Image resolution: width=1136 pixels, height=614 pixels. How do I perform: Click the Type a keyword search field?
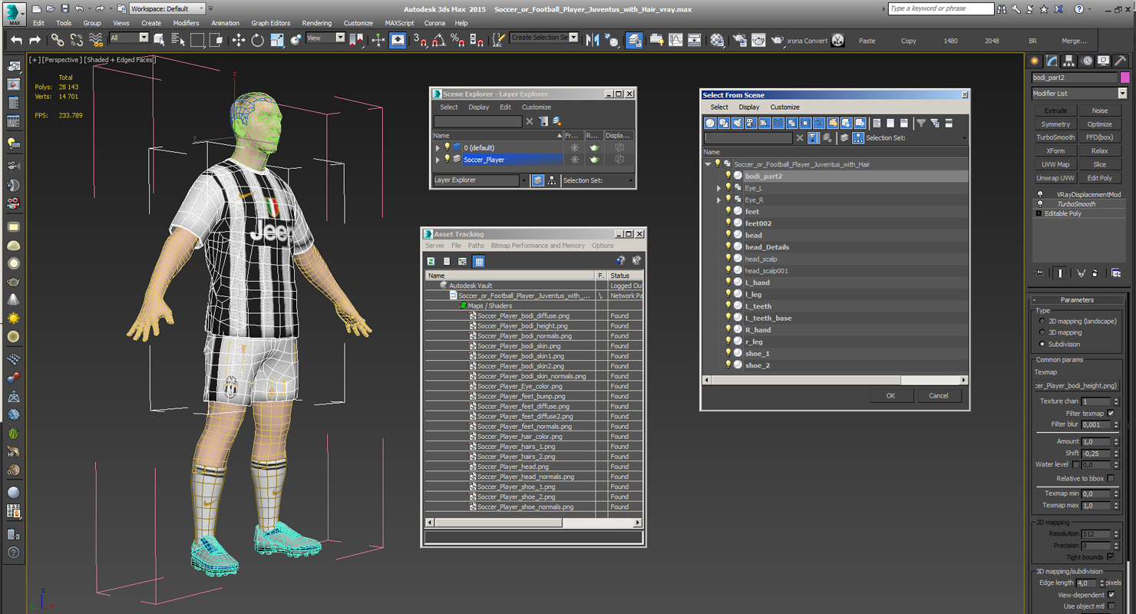(x=940, y=8)
